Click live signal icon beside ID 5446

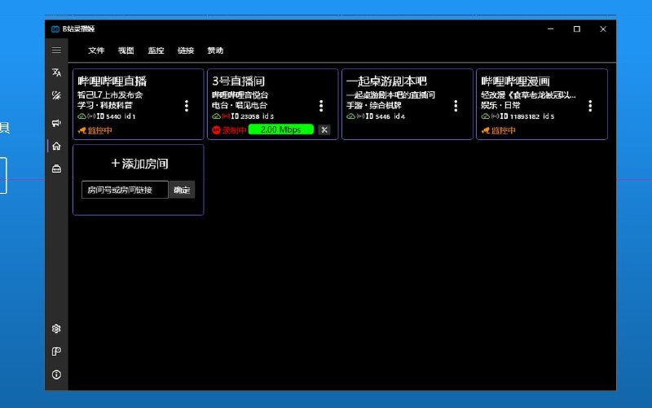click(360, 116)
